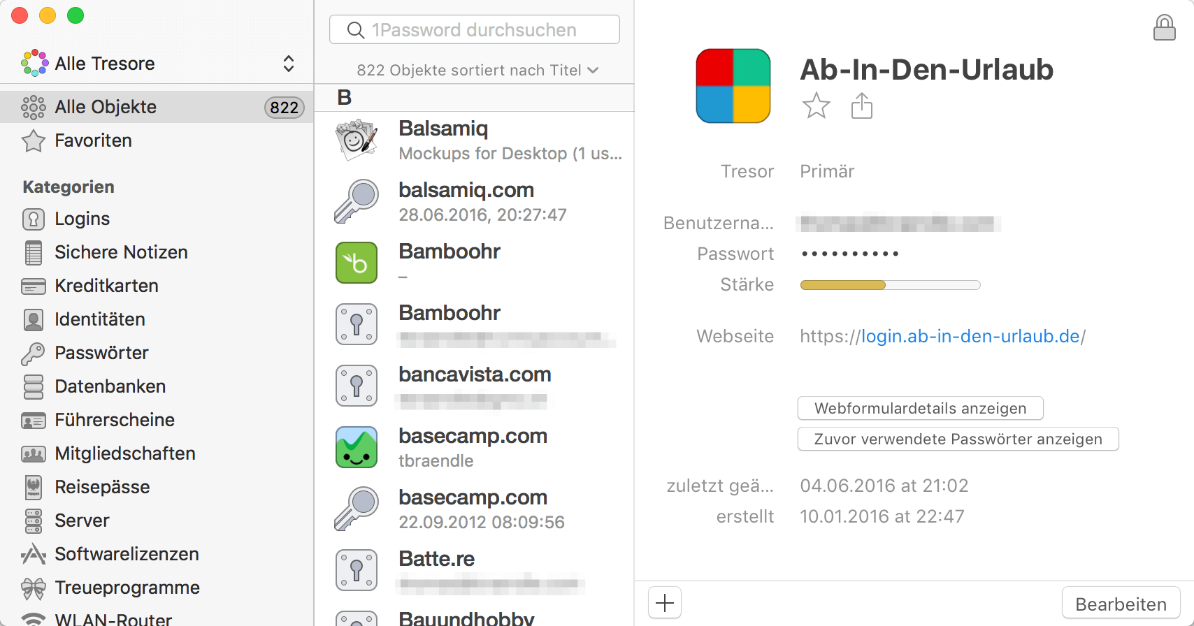This screenshot has width=1194, height=626.
Task: Click the bancavista.com keyhole icon
Action: click(x=357, y=386)
